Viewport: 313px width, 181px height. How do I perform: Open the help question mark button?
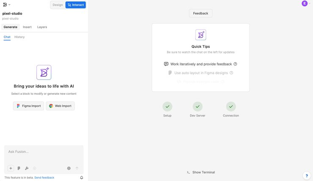click(307, 176)
